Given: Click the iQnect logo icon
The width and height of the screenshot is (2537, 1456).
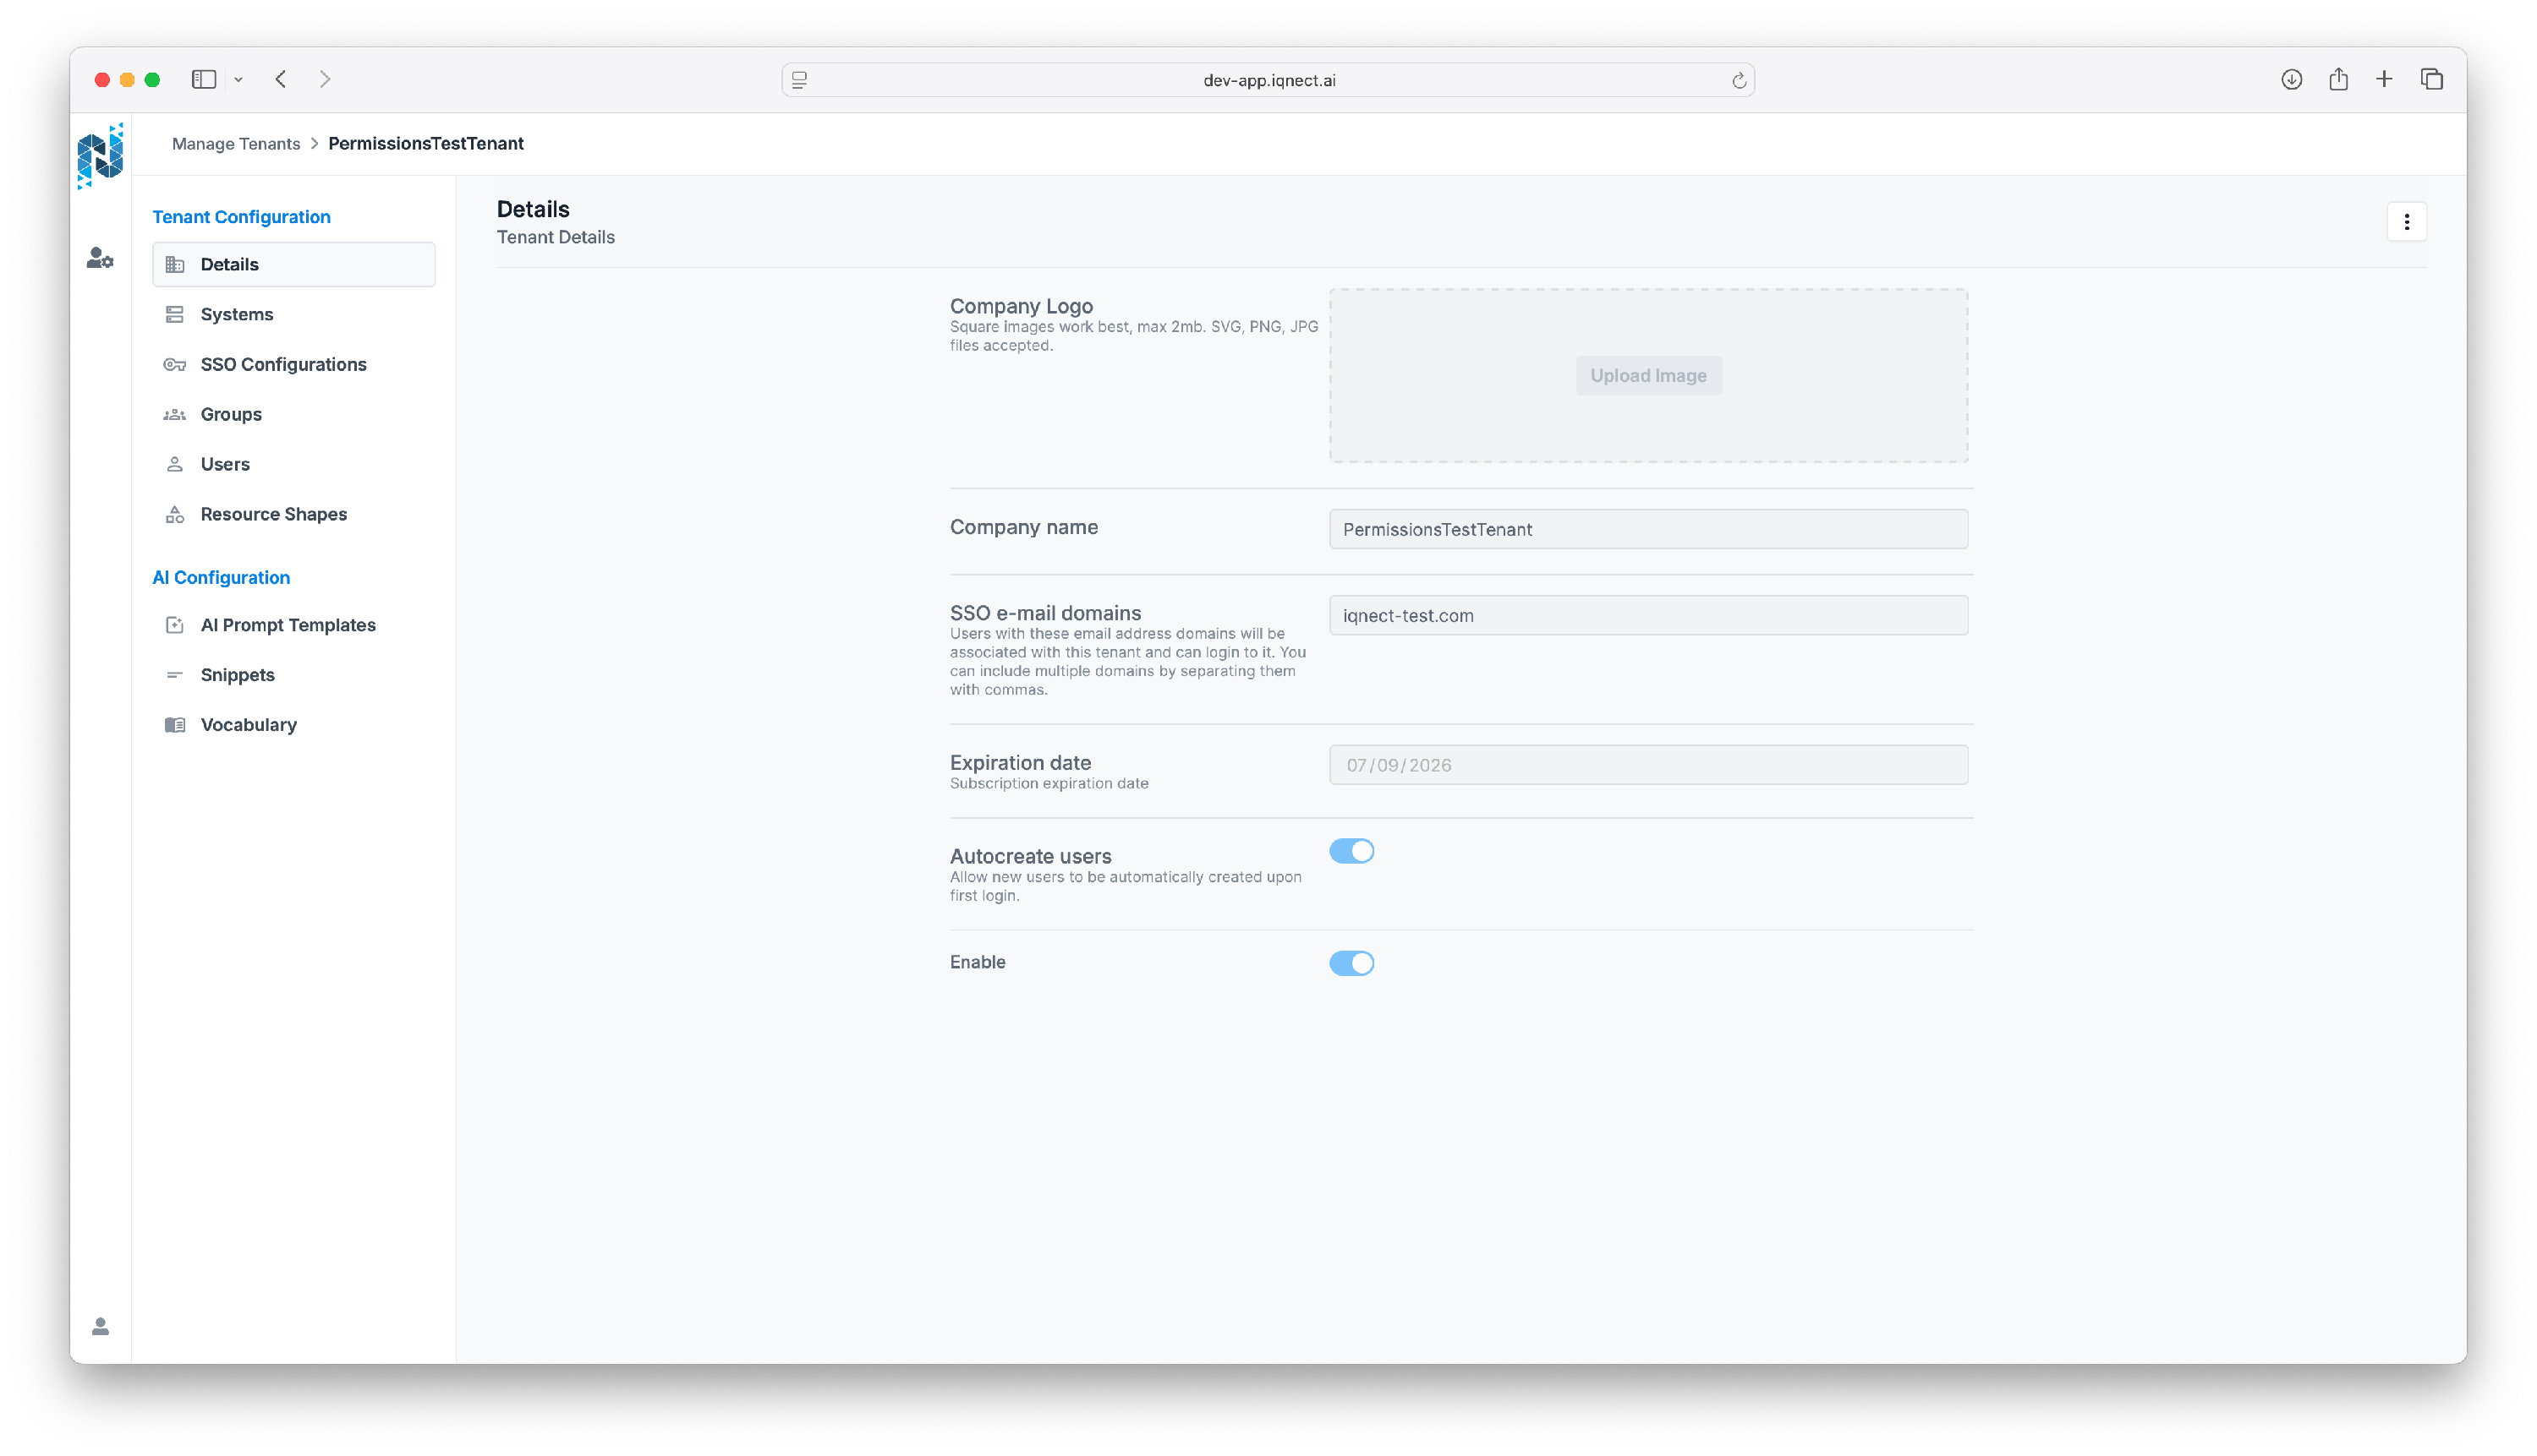Looking at the screenshot, I should (x=100, y=156).
